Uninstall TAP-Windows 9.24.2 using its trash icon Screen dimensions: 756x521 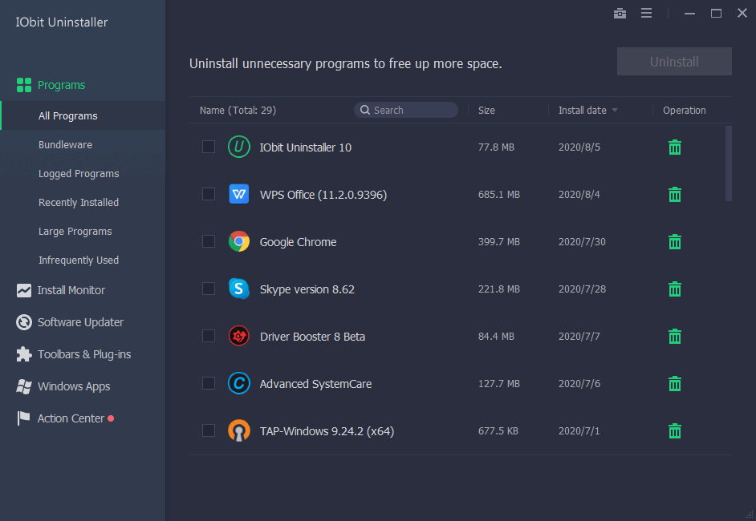[x=674, y=431]
